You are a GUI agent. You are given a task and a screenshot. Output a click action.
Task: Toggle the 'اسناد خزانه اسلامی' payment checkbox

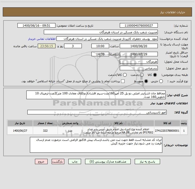click(x=123, y=81)
